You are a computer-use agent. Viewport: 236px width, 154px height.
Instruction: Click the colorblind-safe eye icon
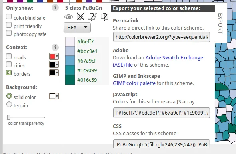click(68, 17)
